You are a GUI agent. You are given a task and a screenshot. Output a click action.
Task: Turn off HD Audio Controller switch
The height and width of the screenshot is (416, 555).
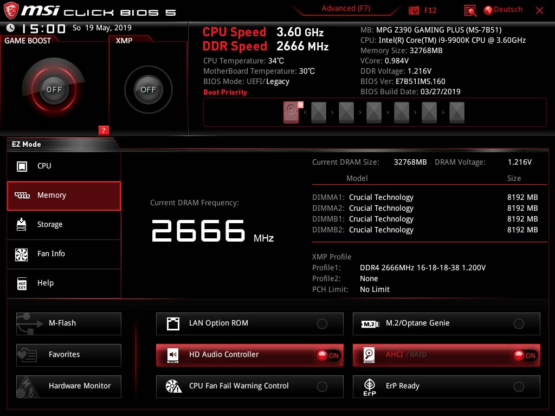pos(328,355)
